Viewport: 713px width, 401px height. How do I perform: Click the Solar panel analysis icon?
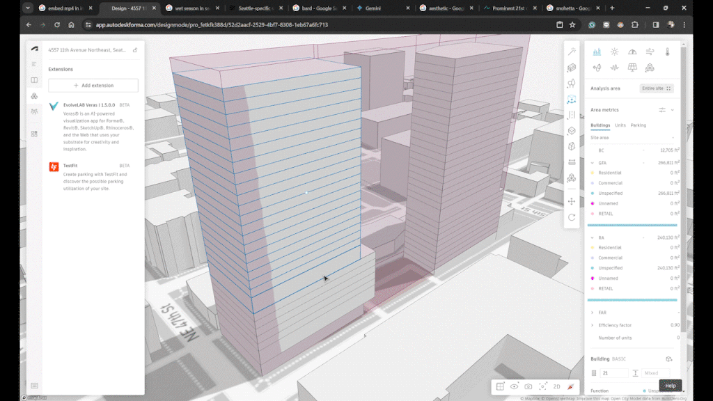pos(632,68)
